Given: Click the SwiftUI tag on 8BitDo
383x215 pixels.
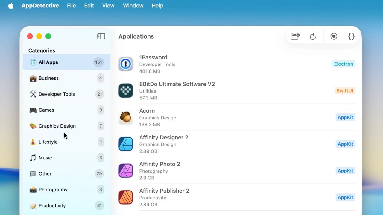Looking at the screenshot, I should click(345, 91).
